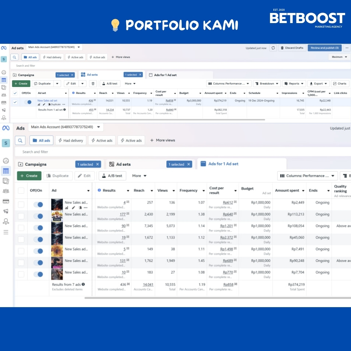Click the trash delete icon in Ad sets toolbar
The height and width of the screenshot is (351, 351).
[x=93, y=84]
